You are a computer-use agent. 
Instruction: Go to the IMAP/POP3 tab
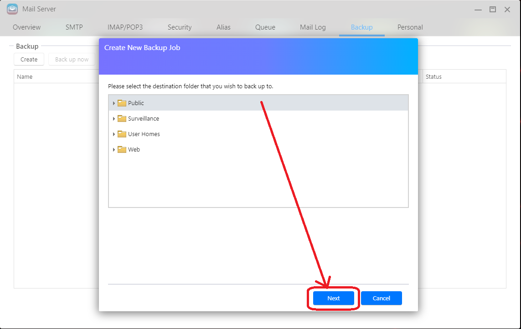(125, 27)
